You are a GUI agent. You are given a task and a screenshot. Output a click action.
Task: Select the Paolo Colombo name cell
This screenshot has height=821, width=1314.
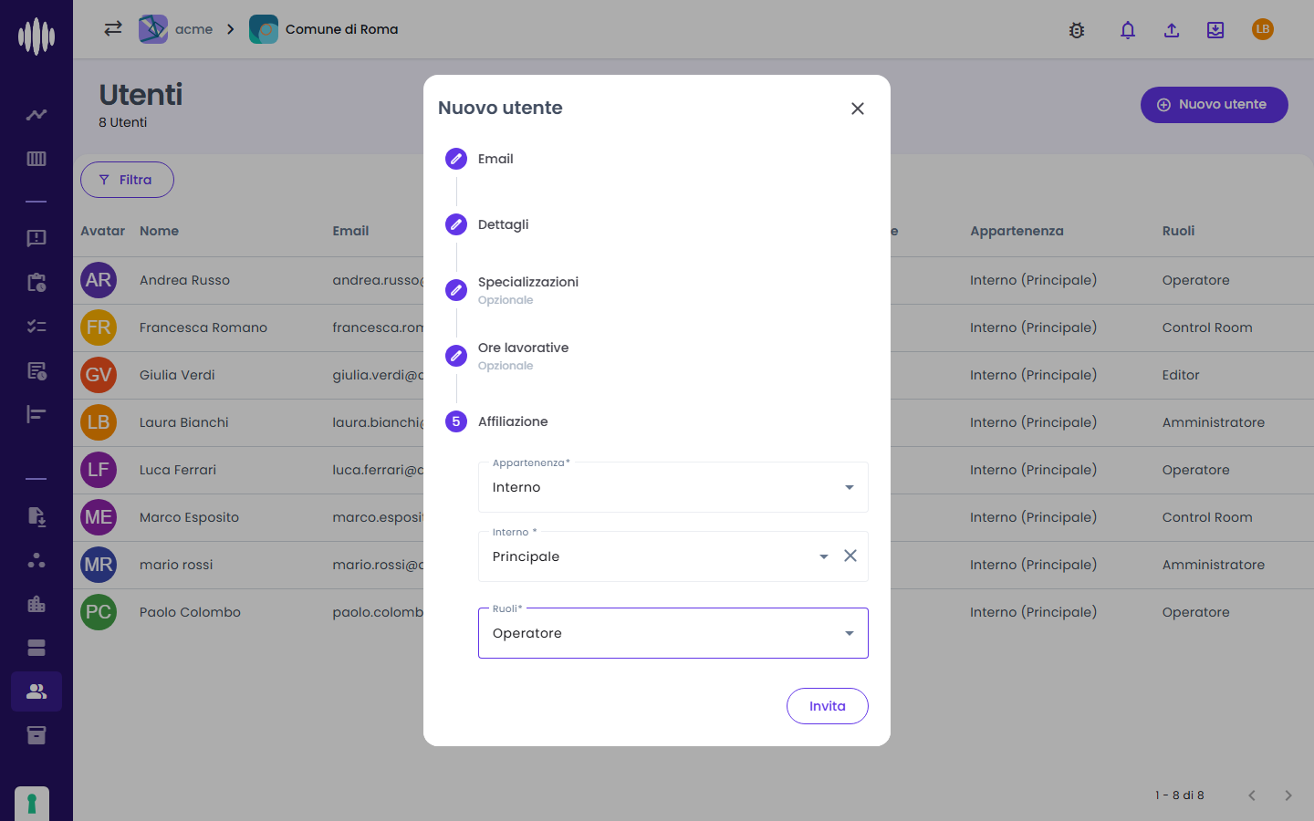tap(190, 612)
